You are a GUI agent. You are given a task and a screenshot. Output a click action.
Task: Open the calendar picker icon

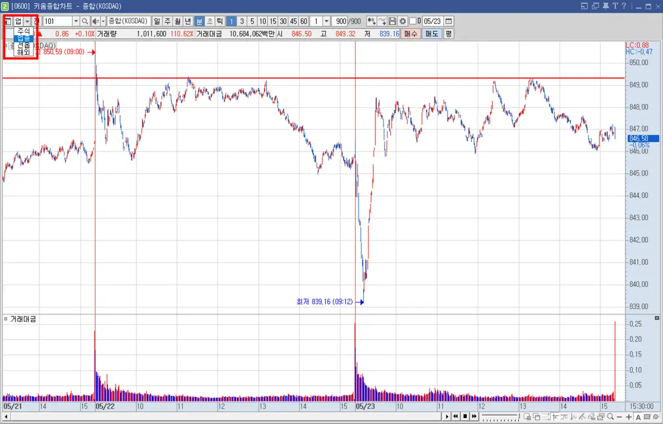(449, 21)
